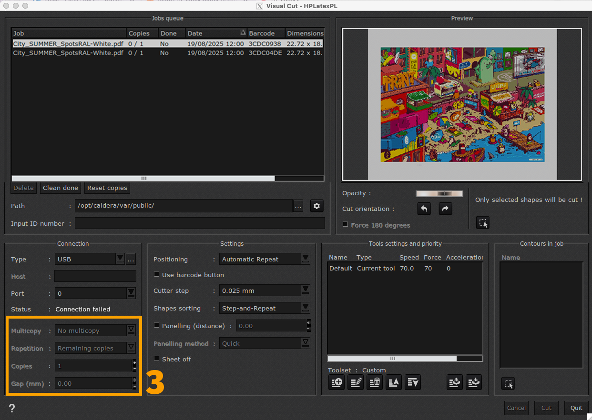
Task: Rotate cut orientation to the right
Action: pos(445,209)
